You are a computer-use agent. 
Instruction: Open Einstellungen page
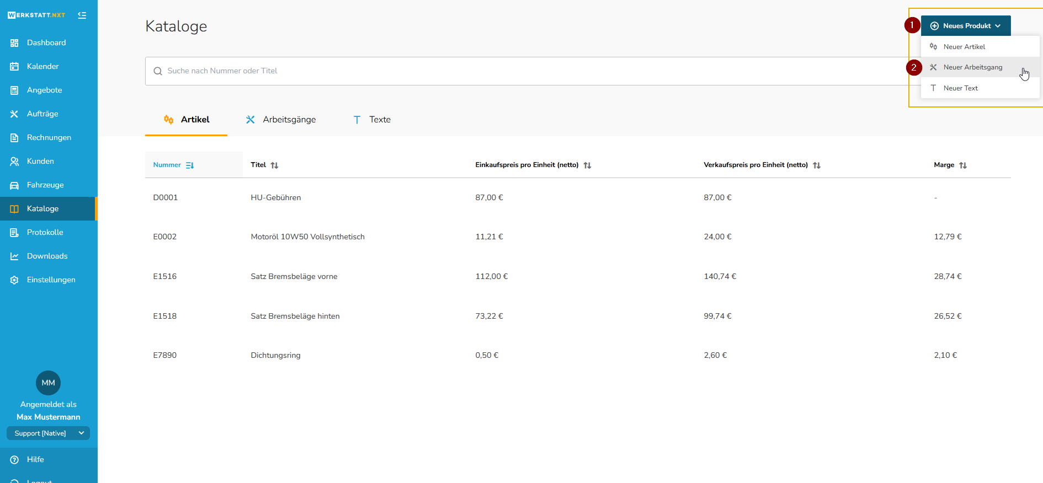[x=49, y=280]
